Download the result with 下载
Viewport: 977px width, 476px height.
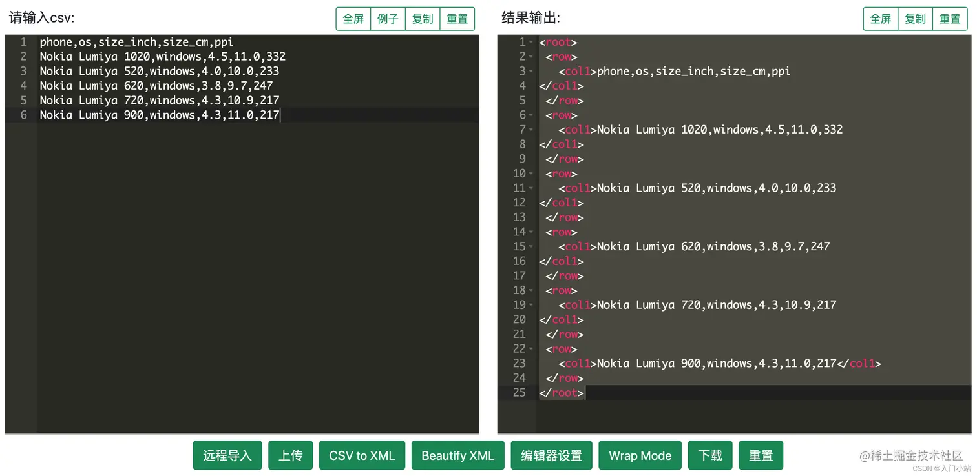709,455
